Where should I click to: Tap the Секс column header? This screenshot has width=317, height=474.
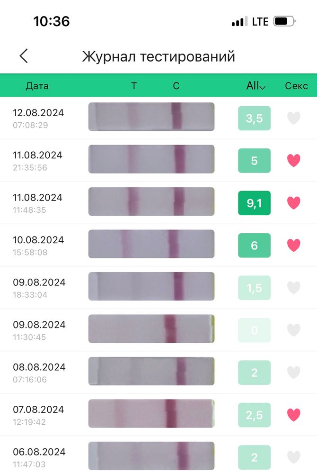pyautogui.click(x=296, y=86)
